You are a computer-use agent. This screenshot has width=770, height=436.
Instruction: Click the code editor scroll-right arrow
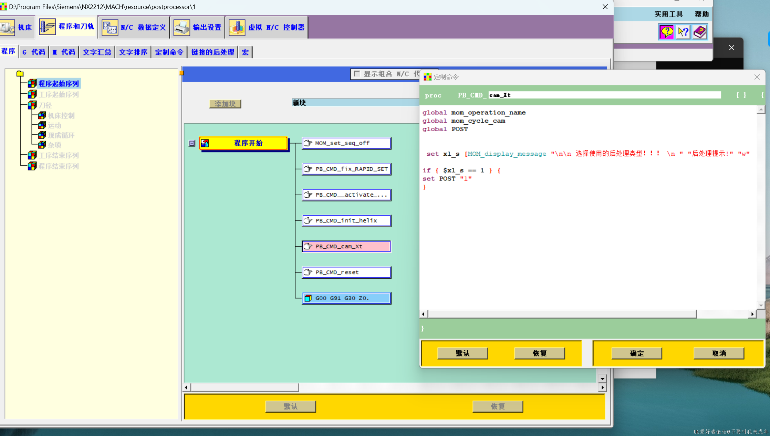[752, 314]
